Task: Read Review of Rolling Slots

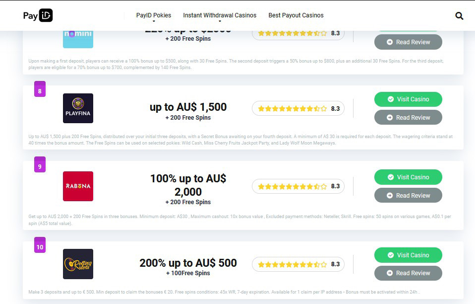Action: pyautogui.click(x=408, y=273)
